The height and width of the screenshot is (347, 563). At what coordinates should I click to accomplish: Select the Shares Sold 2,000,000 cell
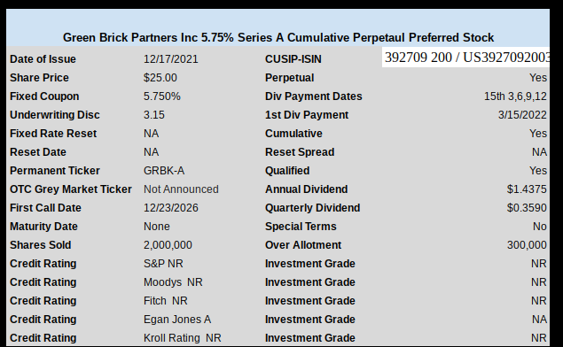point(168,245)
